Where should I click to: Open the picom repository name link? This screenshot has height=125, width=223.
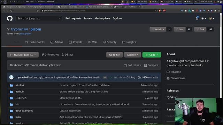tap(36, 29)
